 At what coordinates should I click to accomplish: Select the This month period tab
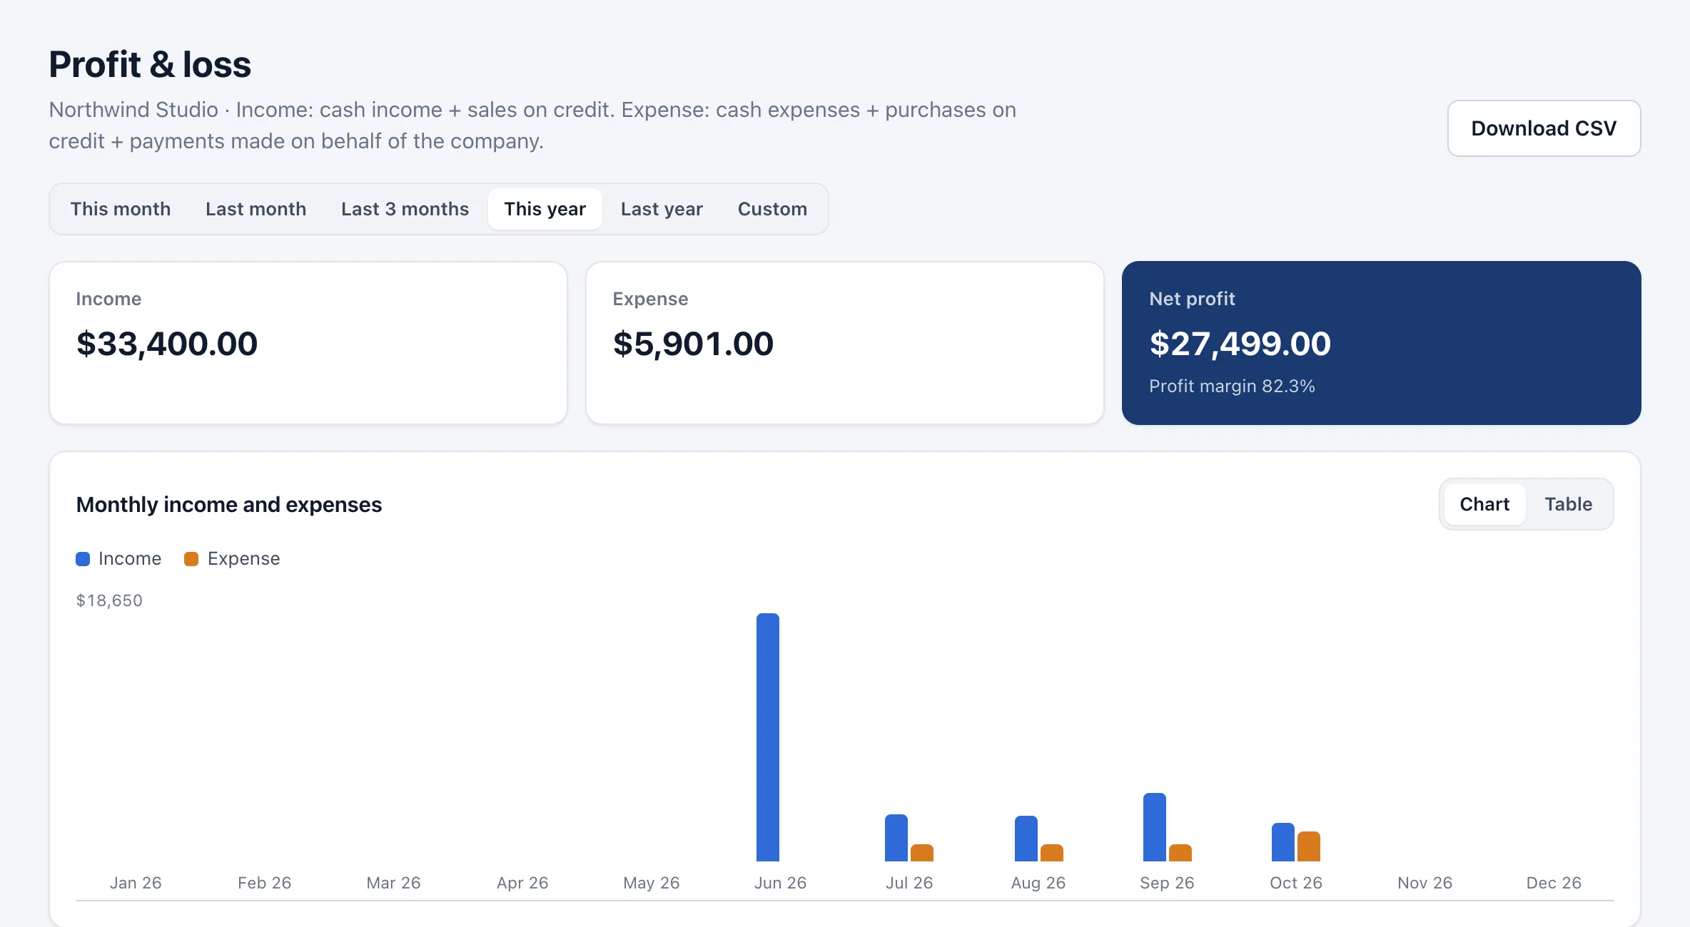[x=121, y=209]
